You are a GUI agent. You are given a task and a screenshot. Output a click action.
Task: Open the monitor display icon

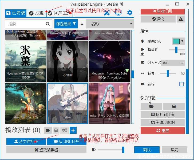click(118, 12)
